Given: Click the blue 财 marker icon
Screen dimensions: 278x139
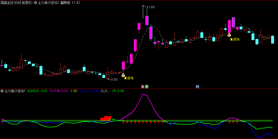Looking at the screenshot, I should pos(197,86).
